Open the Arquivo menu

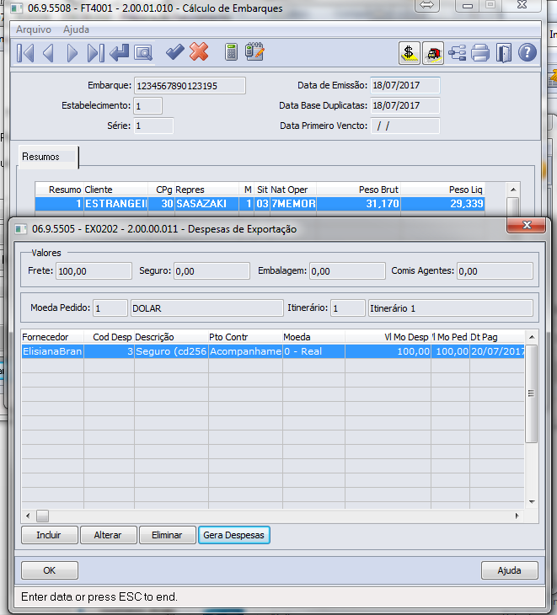(34, 29)
